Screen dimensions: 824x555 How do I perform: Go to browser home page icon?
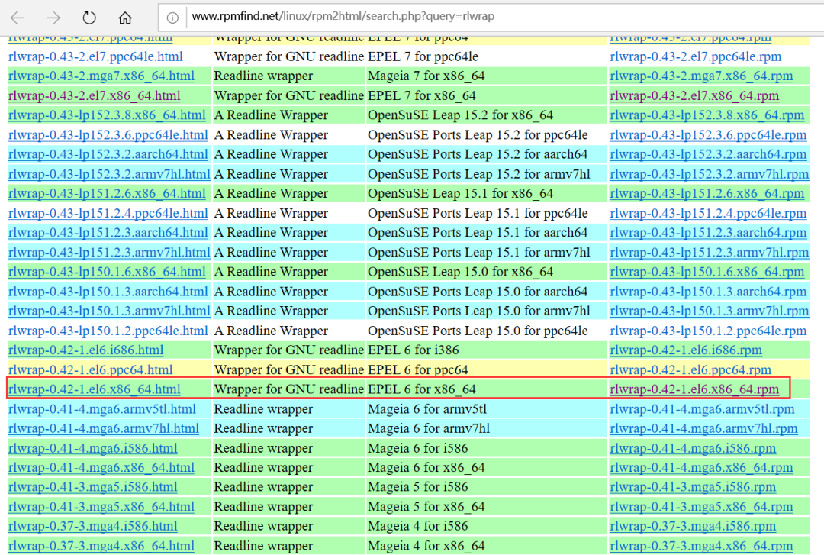tap(125, 18)
